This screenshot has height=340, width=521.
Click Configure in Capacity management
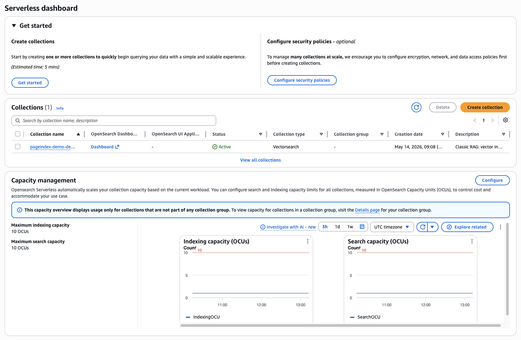(492, 180)
